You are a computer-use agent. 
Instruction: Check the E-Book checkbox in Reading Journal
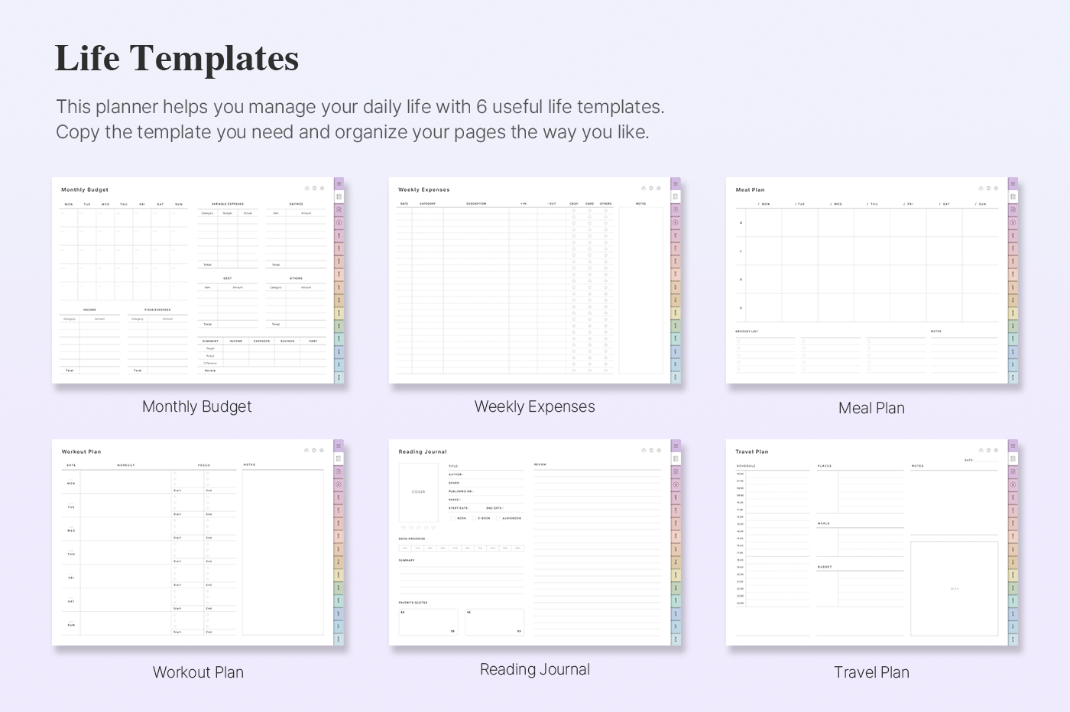pyautogui.click(x=474, y=518)
